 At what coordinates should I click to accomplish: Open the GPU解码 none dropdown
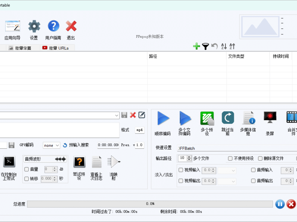click(52, 145)
